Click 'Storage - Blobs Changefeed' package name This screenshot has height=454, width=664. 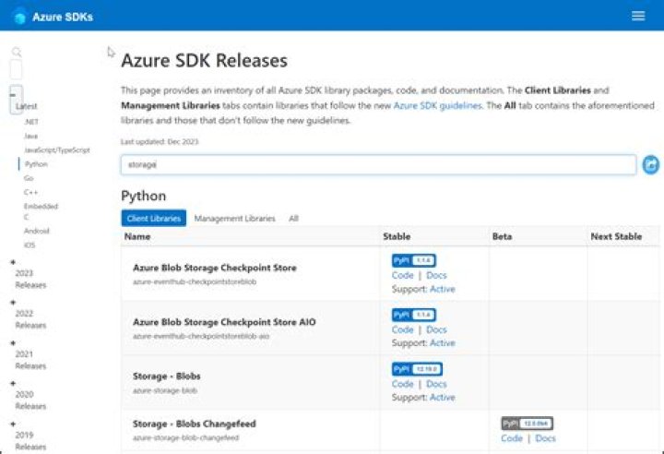click(194, 424)
